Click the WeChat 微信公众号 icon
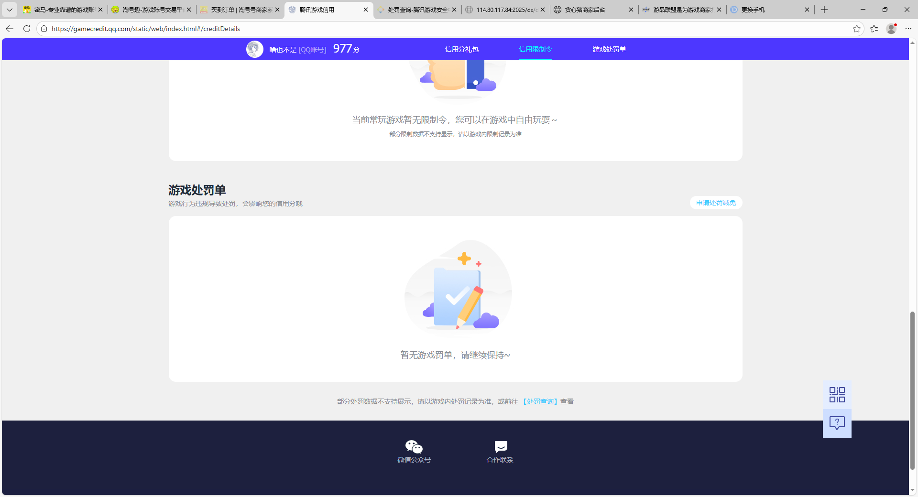 [x=414, y=447]
